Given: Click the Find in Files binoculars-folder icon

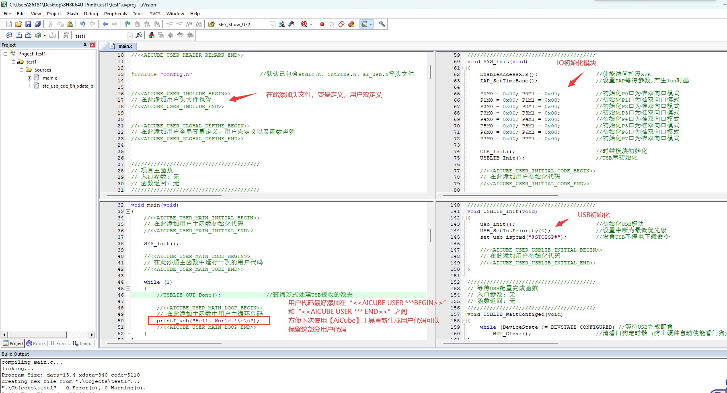Looking at the screenshot, I should [211, 24].
